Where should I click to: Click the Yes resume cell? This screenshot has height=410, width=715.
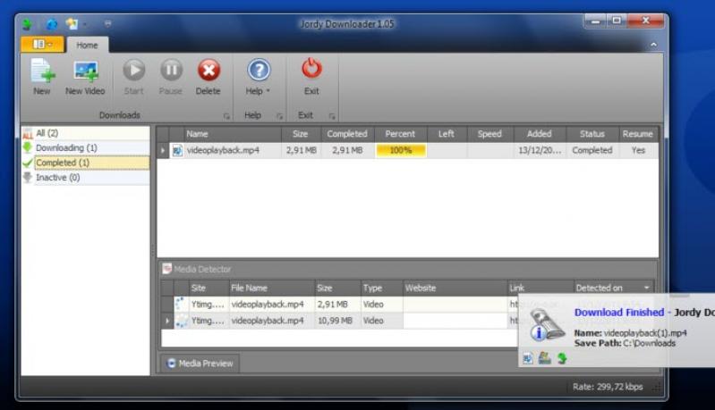coord(638,150)
